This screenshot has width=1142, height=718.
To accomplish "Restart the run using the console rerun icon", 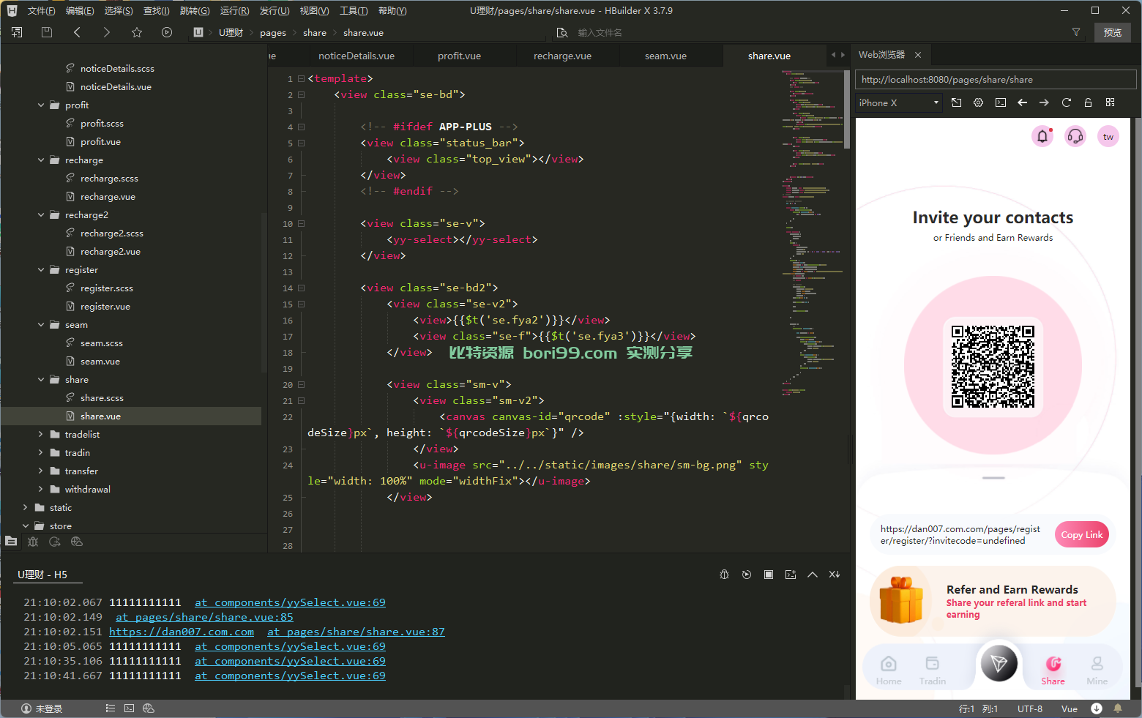I will [746, 575].
